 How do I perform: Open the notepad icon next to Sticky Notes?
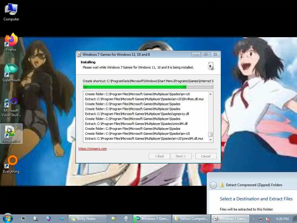tap(113, 219)
